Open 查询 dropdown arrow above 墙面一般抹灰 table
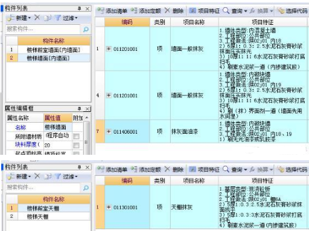309x231 pixels. [x=246, y=11]
